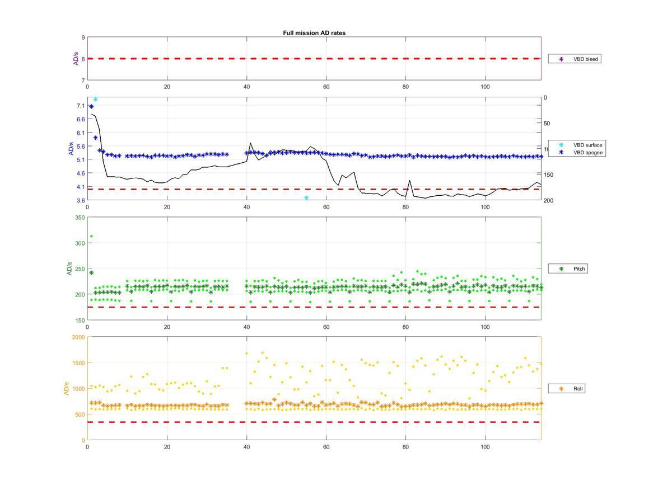Image resolution: width=672 pixels, height=495 pixels.
Task: Click the '3.6' tick on VBD axis
Action: click(x=81, y=200)
